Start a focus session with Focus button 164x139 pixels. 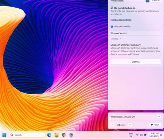155,125
